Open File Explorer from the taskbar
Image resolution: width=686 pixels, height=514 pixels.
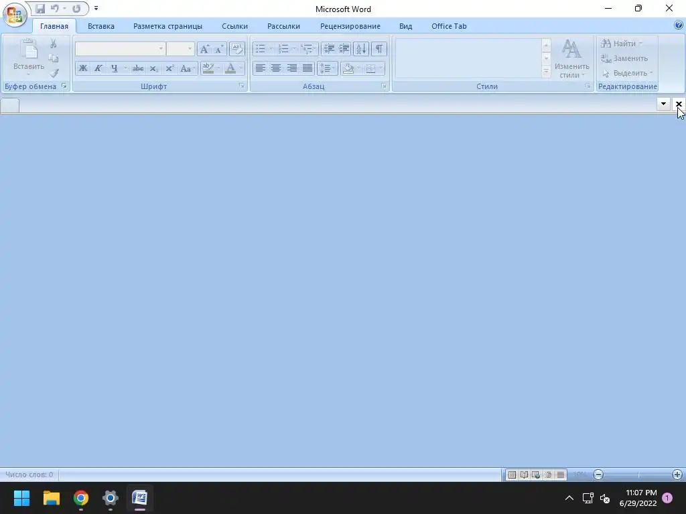click(51, 498)
